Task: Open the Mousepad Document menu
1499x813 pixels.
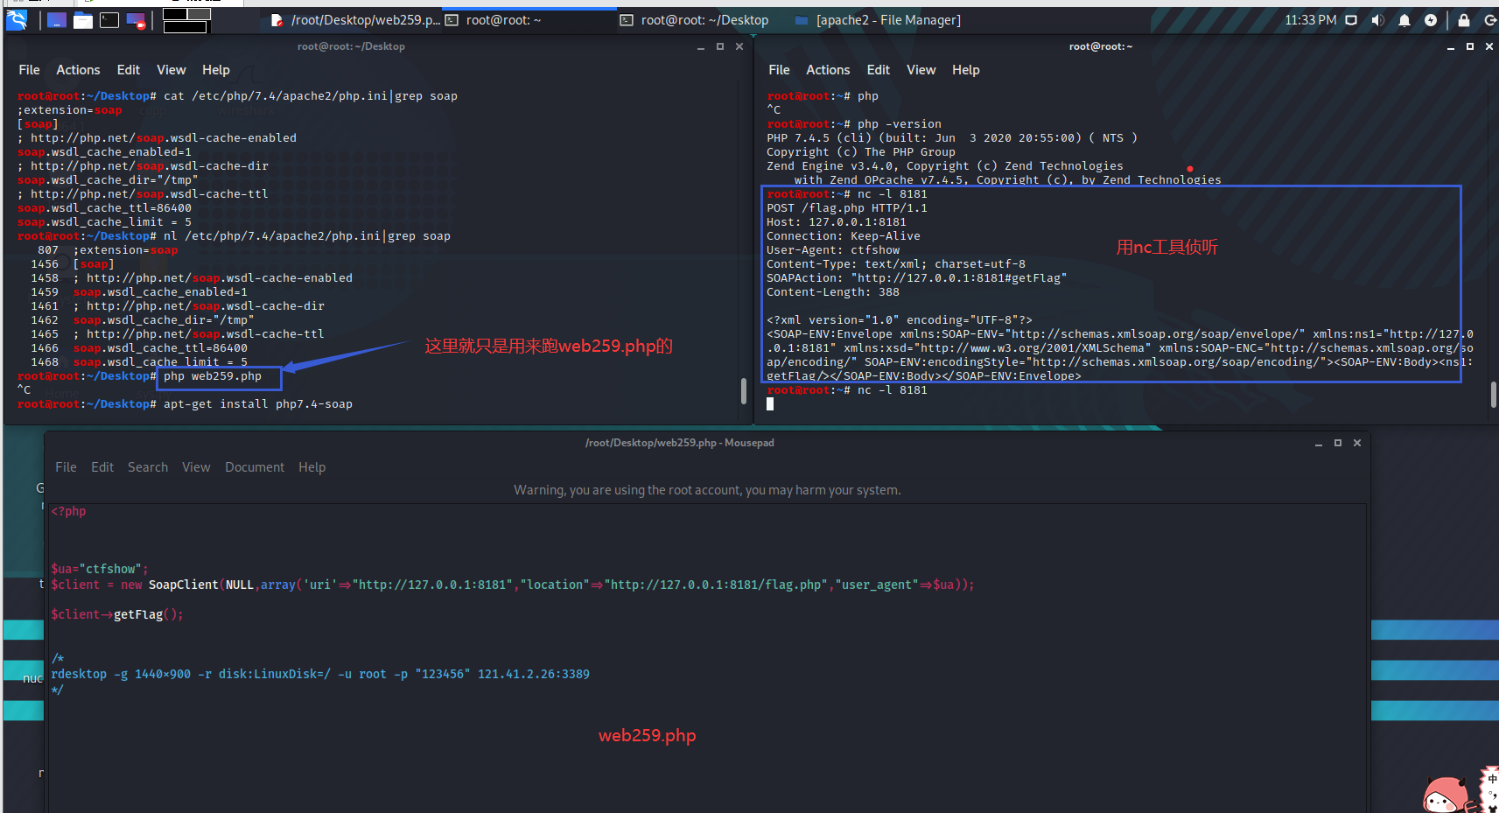Action: coord(255,467)
